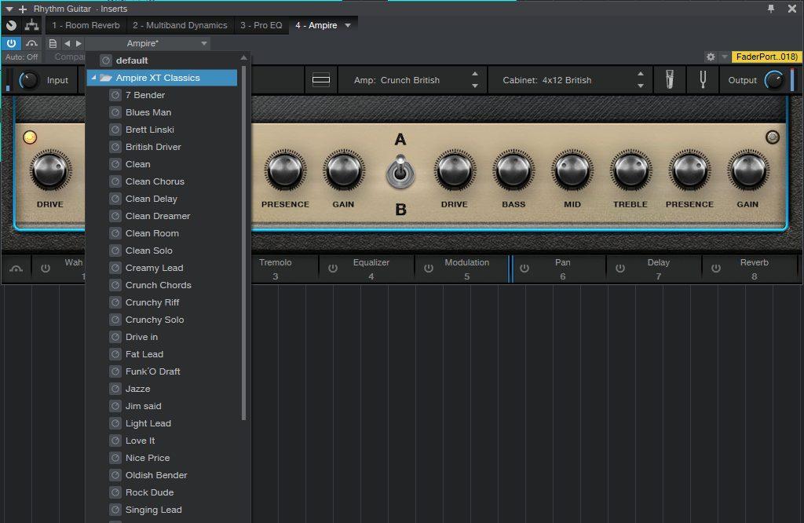
Task: Flip the A/B channel toggle switch
Action: [400, 172]
